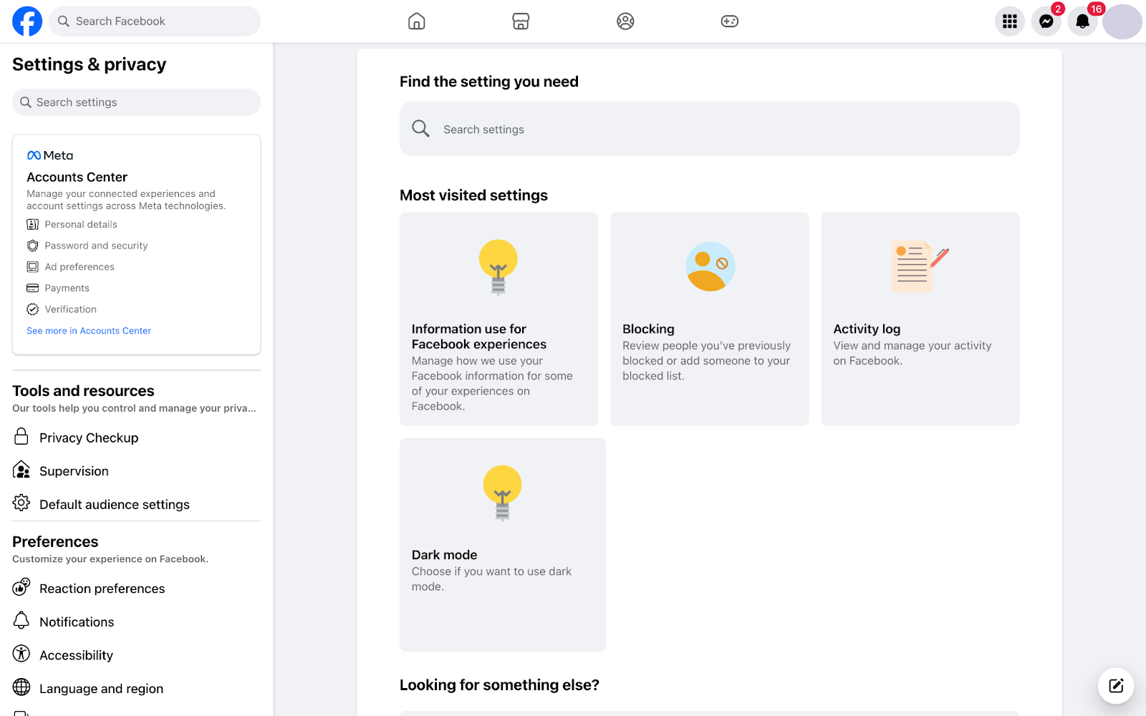This screenshot has width=1146, height=716.
Task: Click the Password and security shield icon
Action: click(32, 246)
